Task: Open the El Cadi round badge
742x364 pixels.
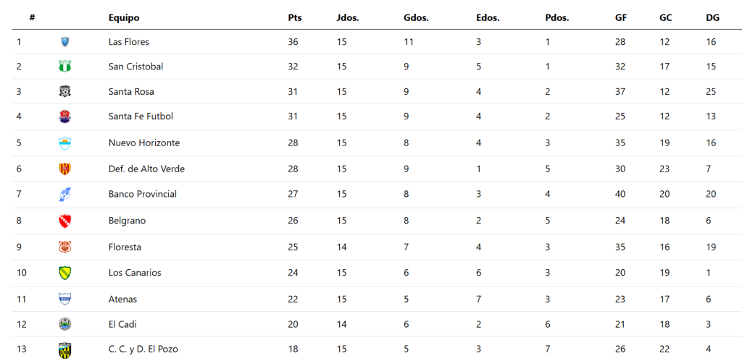Action: pyautogui.click(x=64, y=324)
